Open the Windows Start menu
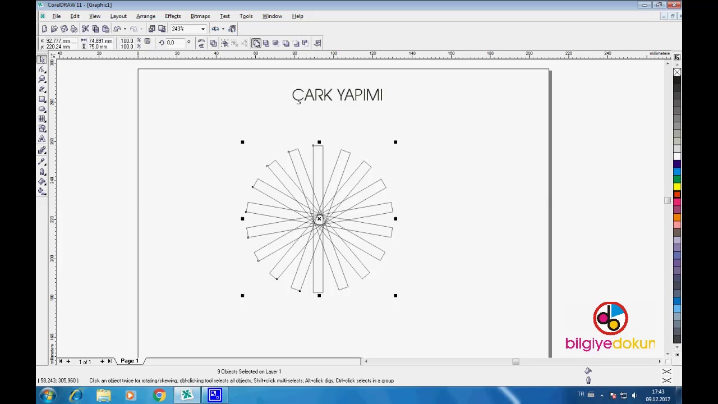The width and height of the screenshot is (718, 404). (47, 396)
